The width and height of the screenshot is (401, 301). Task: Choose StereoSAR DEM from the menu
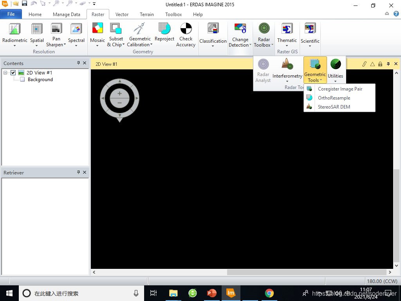(x=340, y=107)
